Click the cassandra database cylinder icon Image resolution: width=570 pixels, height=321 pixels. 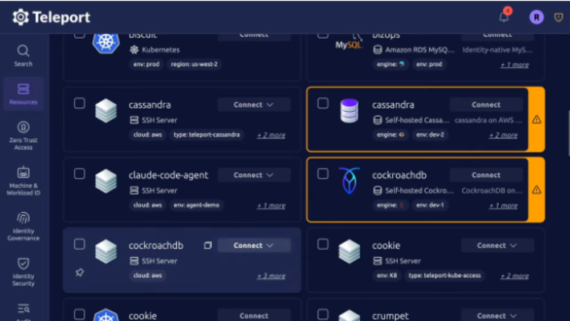pos(349,111)
